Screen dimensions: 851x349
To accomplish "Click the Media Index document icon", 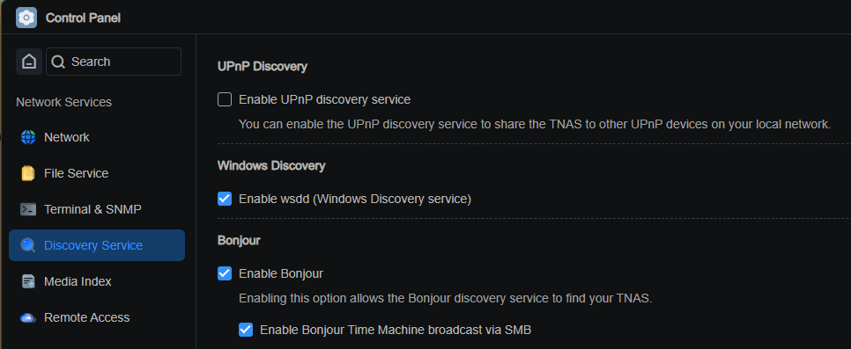I will point(27,282).
